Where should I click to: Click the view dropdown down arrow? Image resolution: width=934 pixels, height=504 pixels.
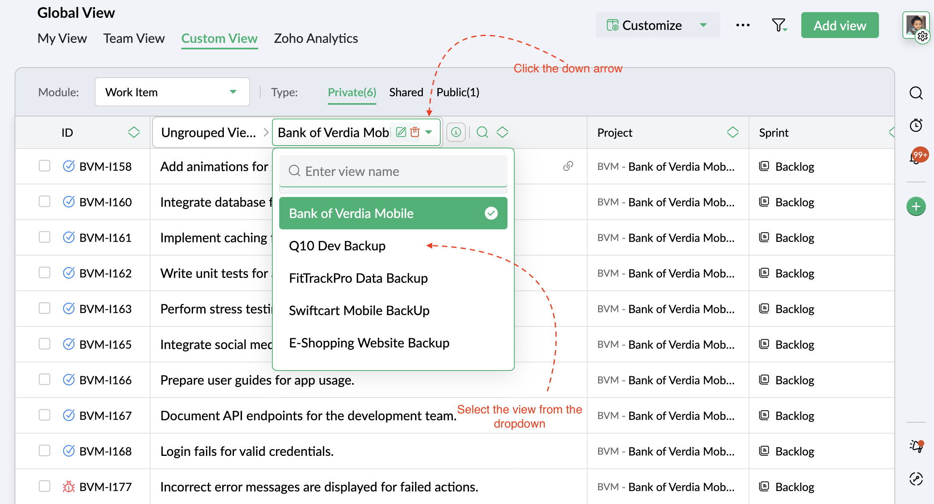coord(429,132)
